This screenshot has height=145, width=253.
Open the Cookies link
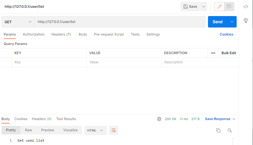[226, 34]
